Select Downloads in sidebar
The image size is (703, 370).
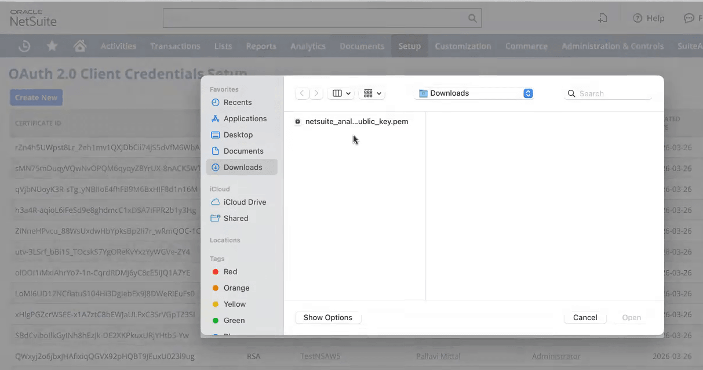pos(242,167)
